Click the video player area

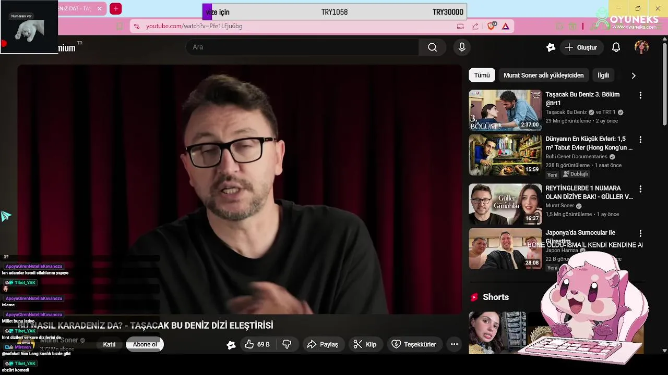(x=240, y=190)
